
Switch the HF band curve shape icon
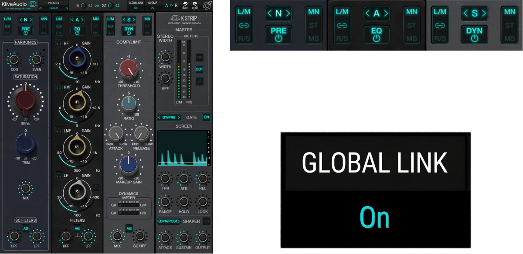(x=97, y=54)
